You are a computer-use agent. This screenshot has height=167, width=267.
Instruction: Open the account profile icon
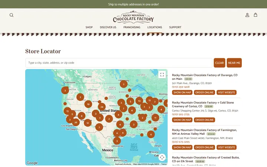click(247, 15)
